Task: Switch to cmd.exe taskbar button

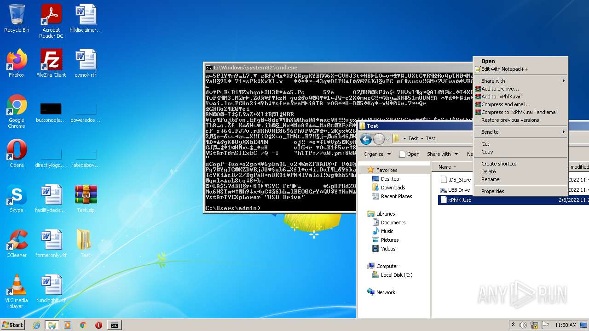Action: (x=114, y=325)
